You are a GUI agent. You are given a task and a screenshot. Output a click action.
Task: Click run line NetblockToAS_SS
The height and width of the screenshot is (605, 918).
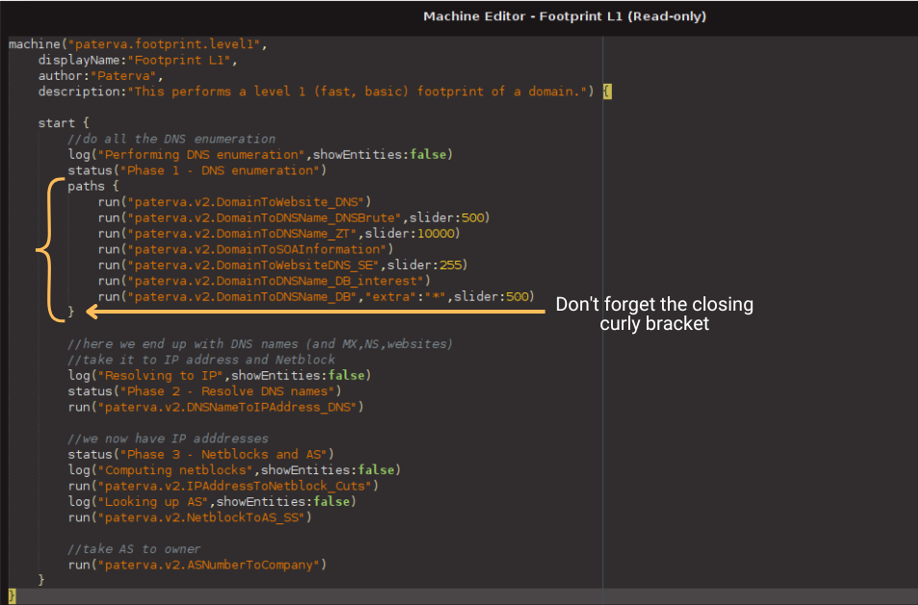(191, 517)
